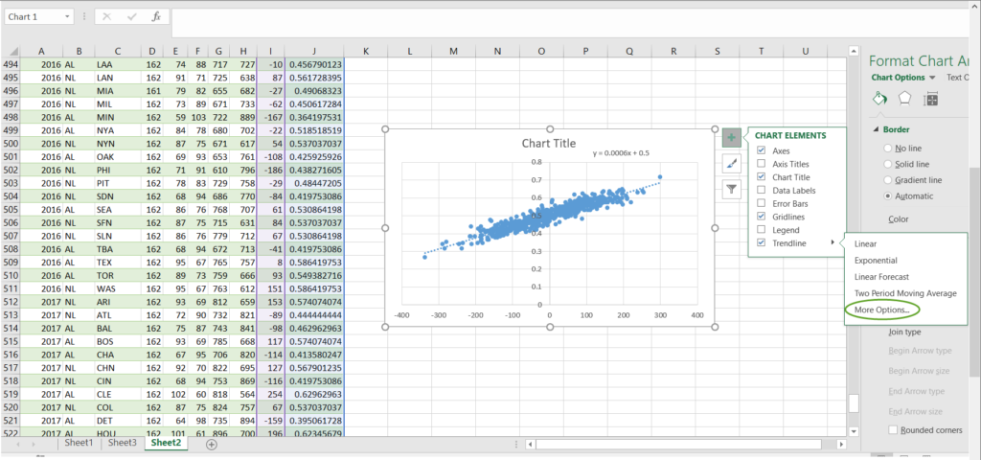
Task: Switch to the Sheet1 tab
Action: (79, 443)
